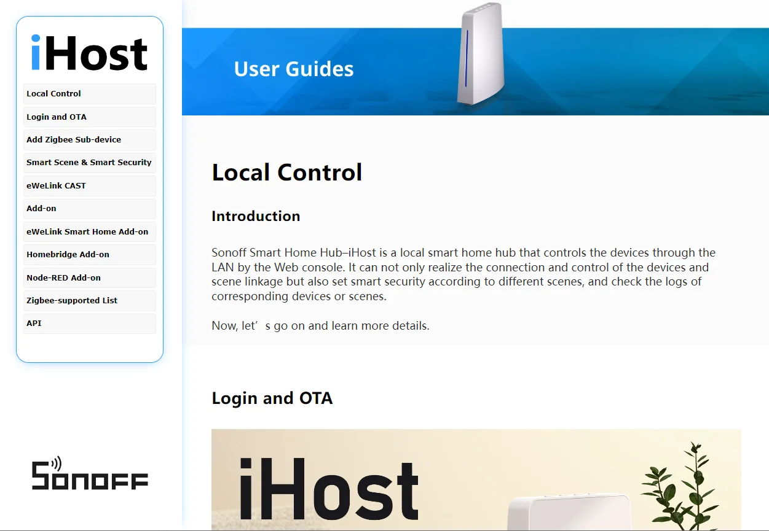This screenshot has height=531, width=769.
Task: Click the SONOFF brand logo
Action: click(x=90, y=473)
